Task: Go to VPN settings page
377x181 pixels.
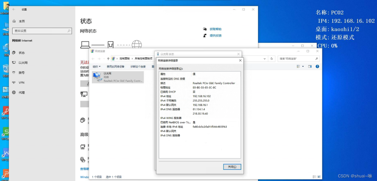Action: point(21,82)
